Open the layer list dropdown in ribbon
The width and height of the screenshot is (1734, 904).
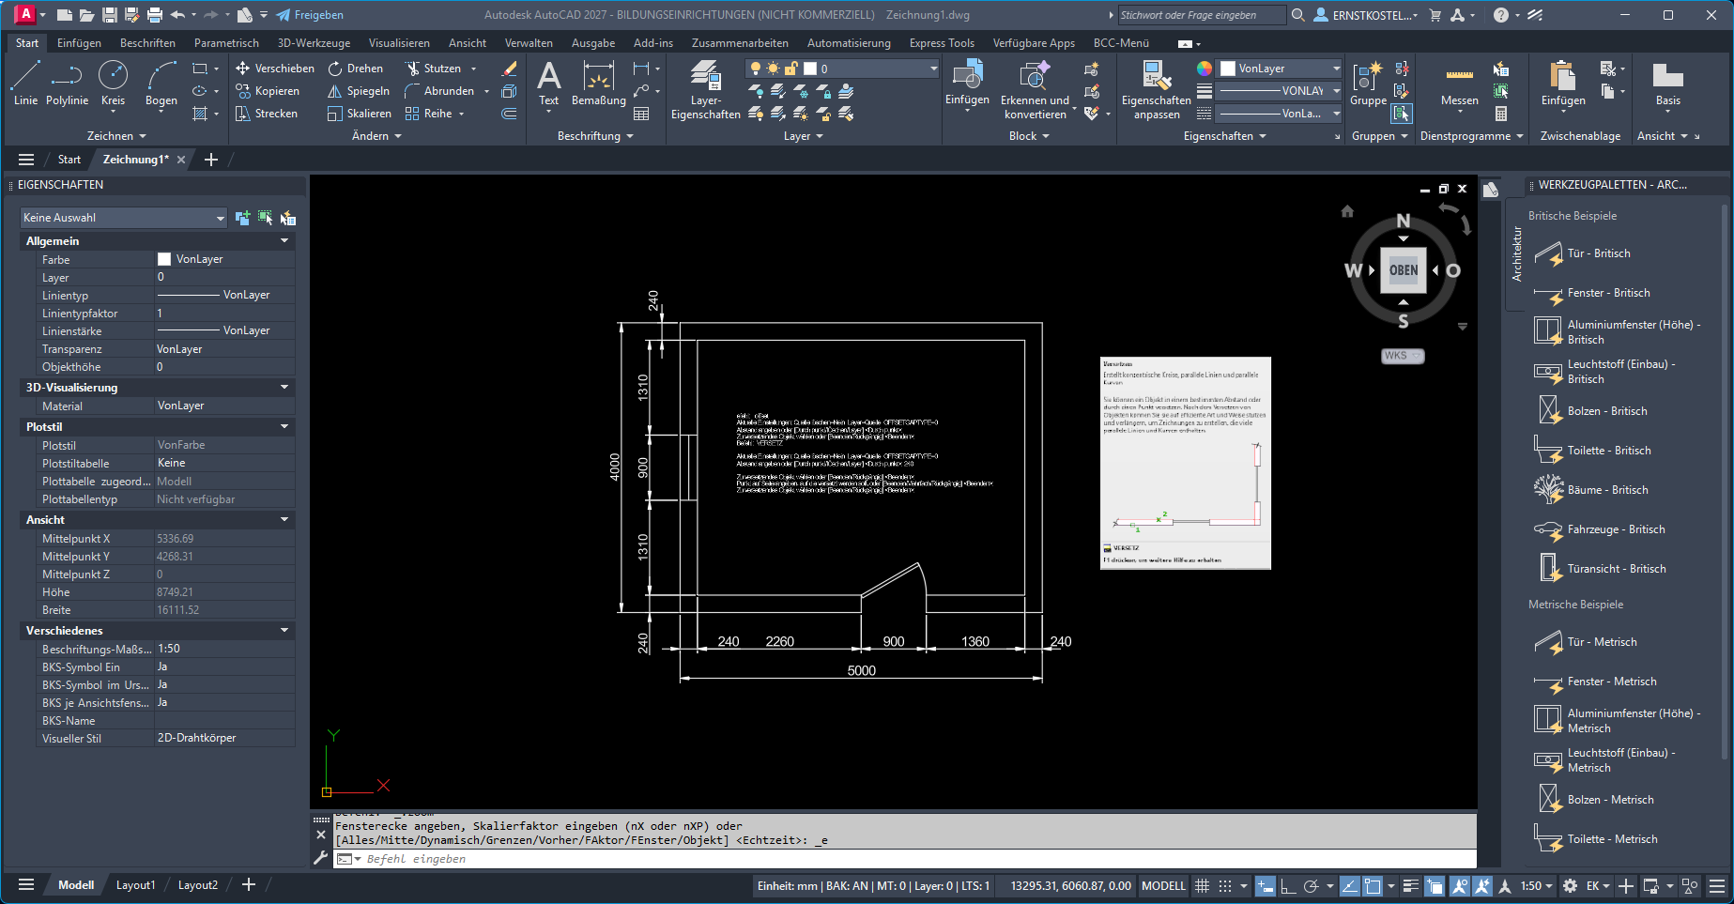(x=842, y=69)
